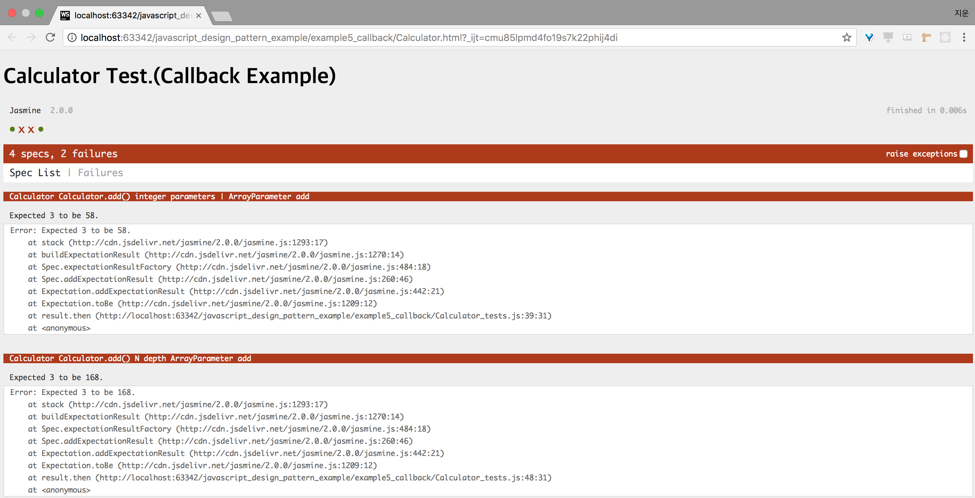This screenshot has width=975, height=498.
Task: Open the orange ruler extension icon
Action: [x=926, y=38]
